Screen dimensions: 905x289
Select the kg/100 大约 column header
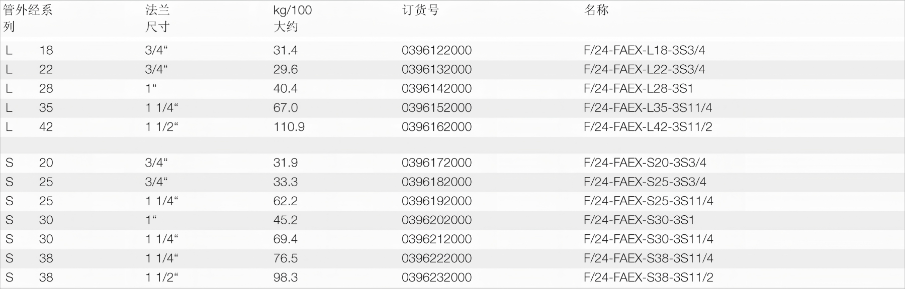click(292, 18)
